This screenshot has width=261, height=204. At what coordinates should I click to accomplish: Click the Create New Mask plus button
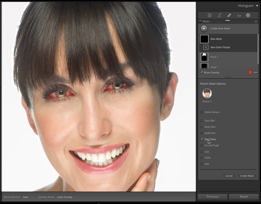pyautogui.click(x=204, y=29)
